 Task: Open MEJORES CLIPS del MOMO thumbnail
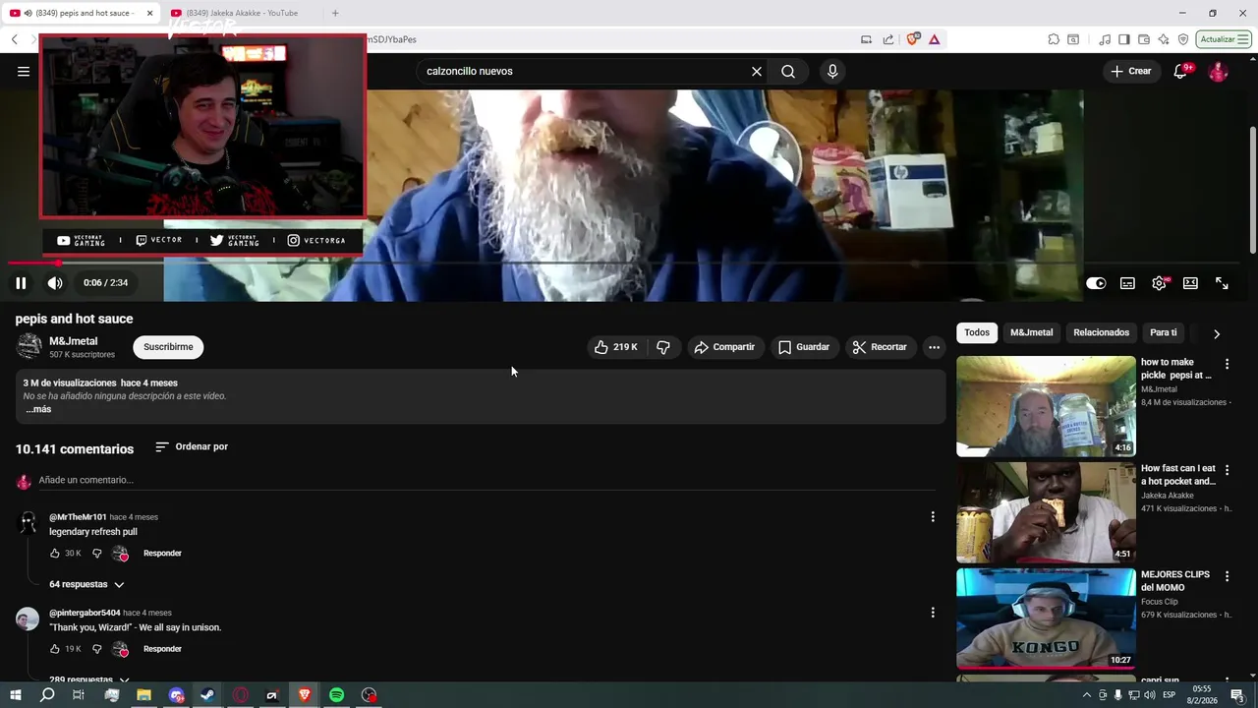1046,619
